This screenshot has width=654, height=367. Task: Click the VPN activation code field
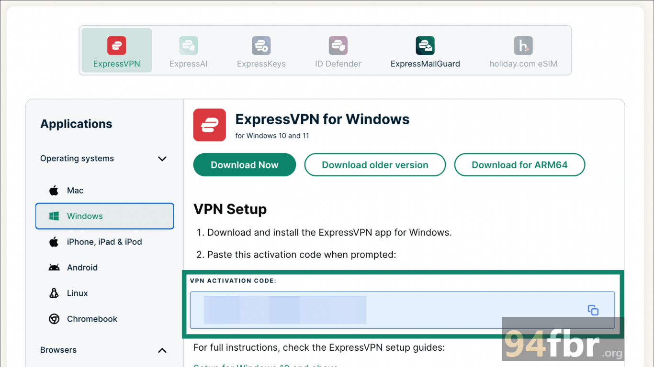402,310
